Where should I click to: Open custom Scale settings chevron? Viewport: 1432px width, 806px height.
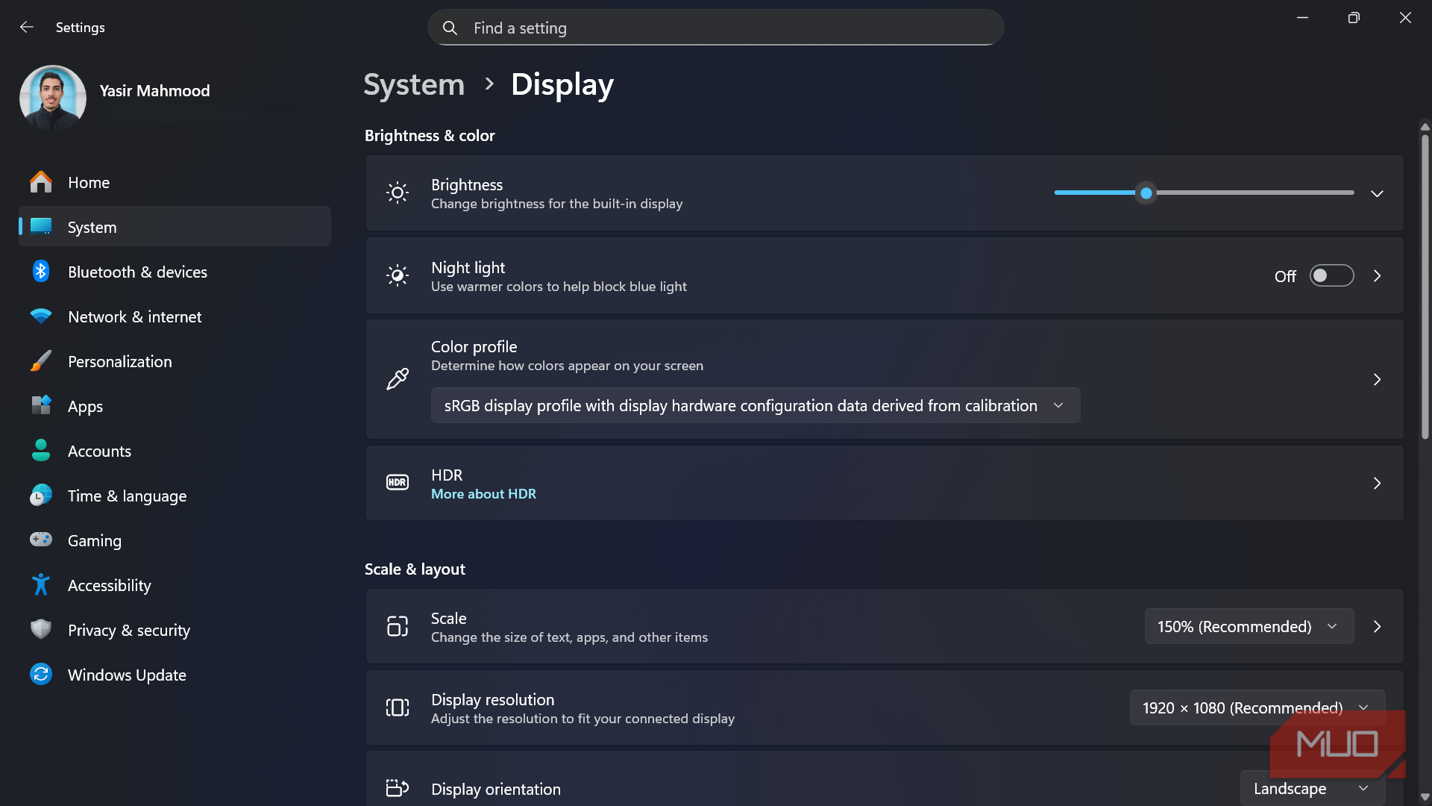coord(1377,626)
